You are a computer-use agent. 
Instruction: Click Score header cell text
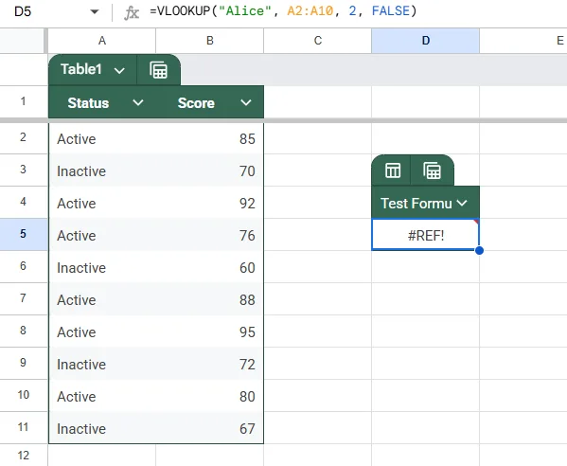196,103
